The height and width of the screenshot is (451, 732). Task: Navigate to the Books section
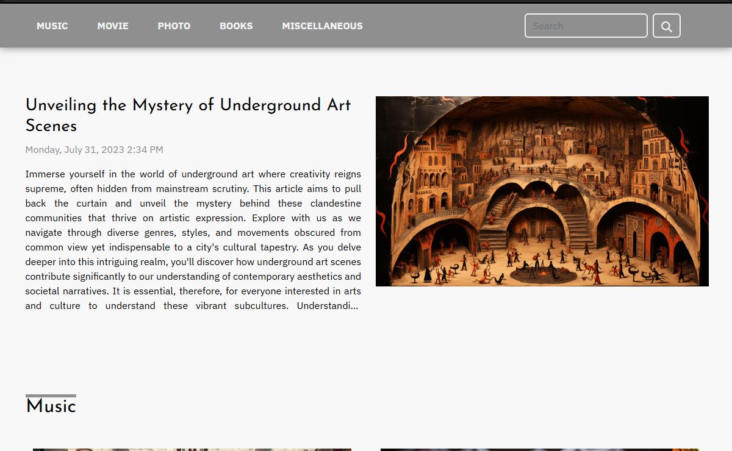pos(236,26)
